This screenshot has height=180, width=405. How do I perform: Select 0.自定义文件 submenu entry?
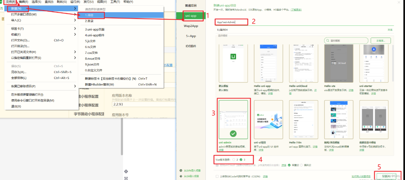pyautogui.click(x=121, y=70)
